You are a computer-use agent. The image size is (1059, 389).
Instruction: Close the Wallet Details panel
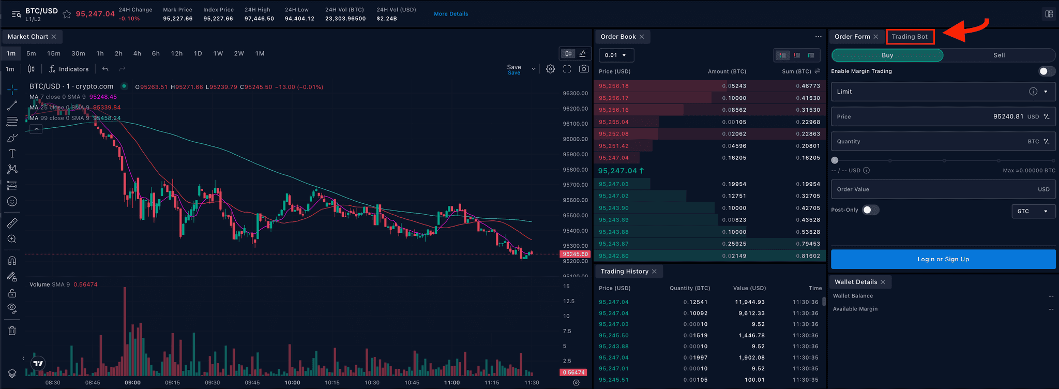point(883,282)
